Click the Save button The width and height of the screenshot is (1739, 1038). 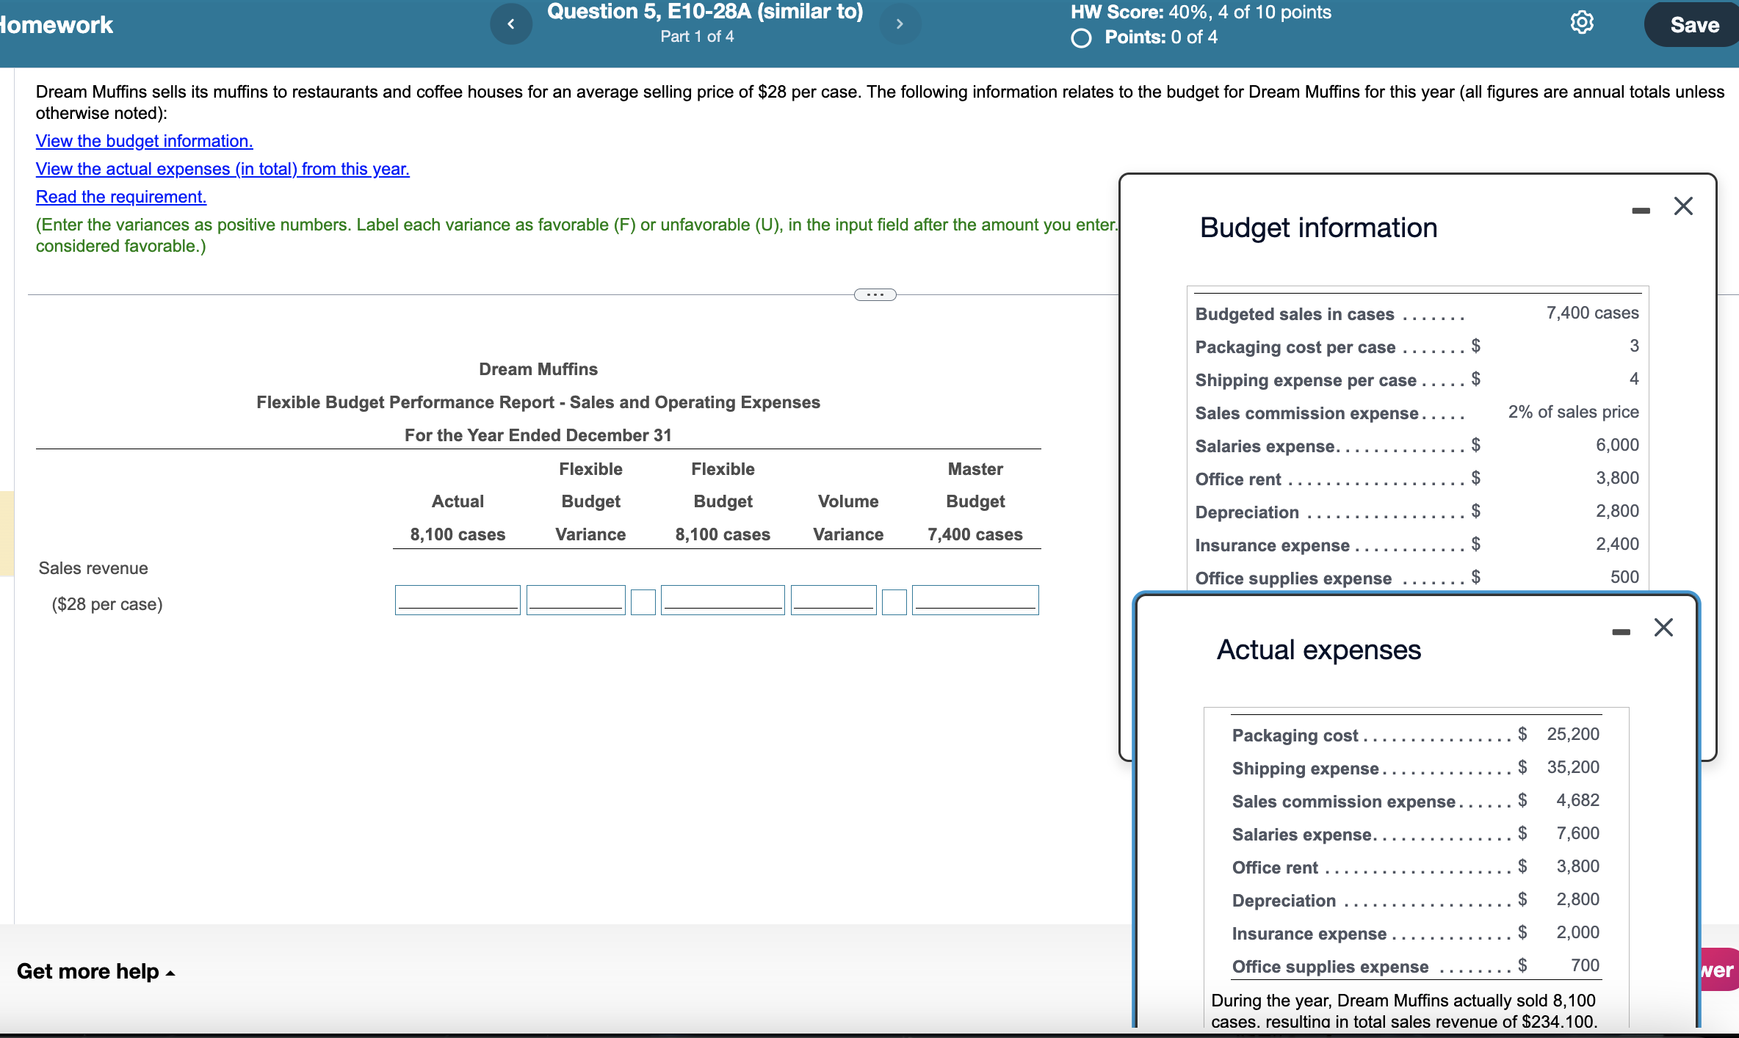[1693, 25]
